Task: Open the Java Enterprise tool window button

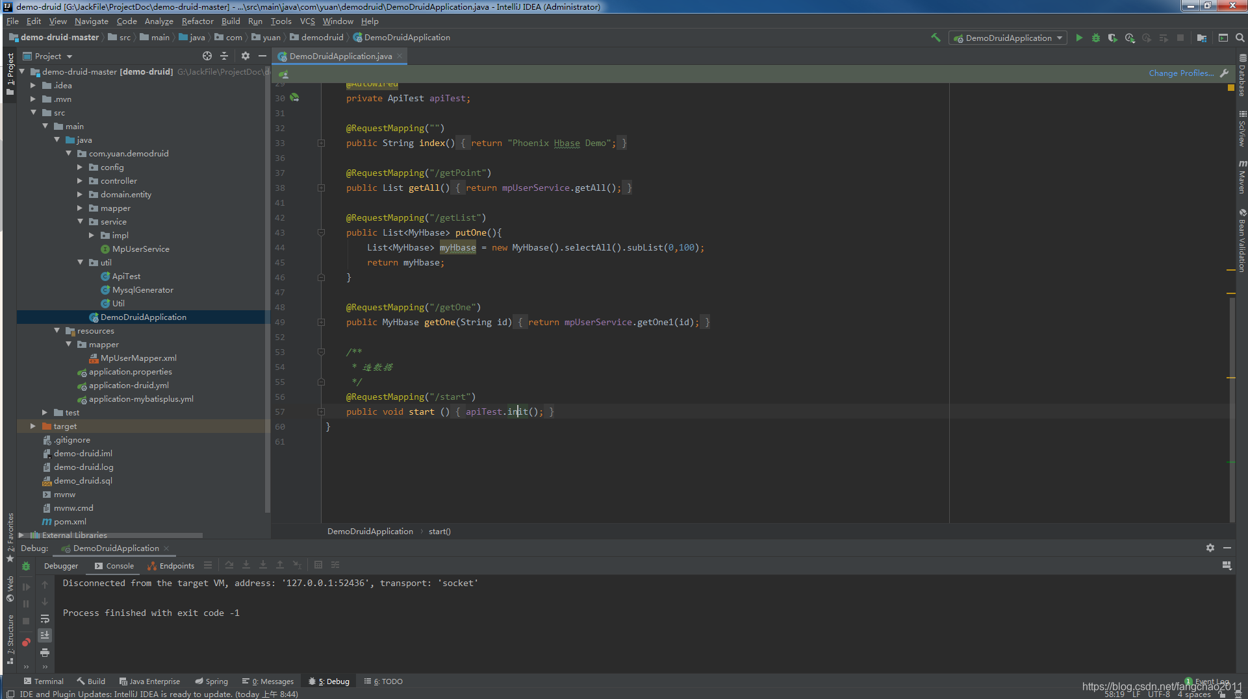Action: pos(149,681)
